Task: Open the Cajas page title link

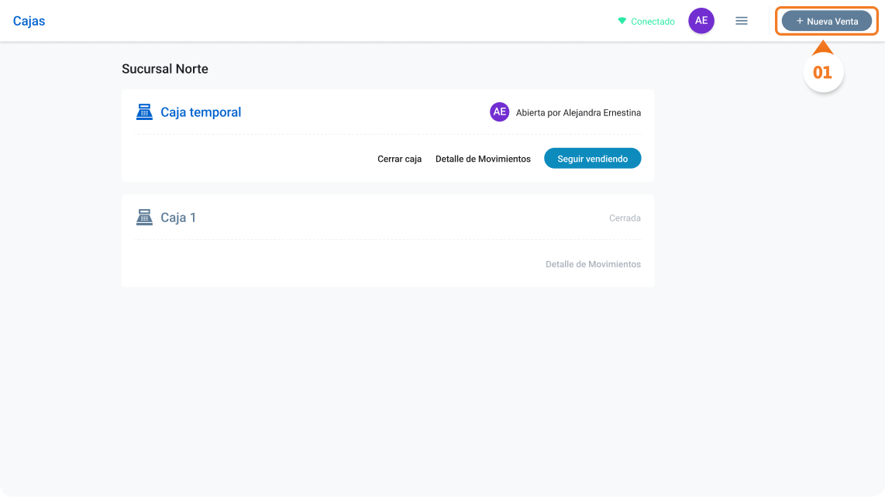Action: click(29, 21)
